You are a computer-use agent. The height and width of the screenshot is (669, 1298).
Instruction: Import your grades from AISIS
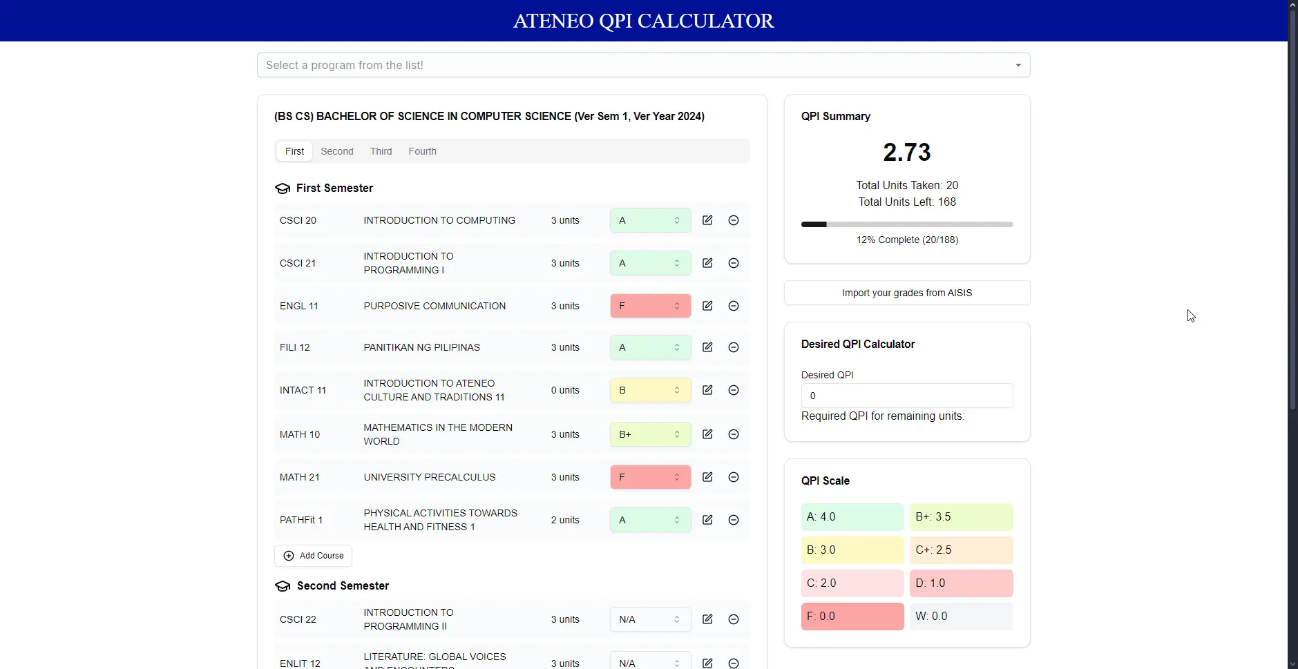tap(906, 293)
